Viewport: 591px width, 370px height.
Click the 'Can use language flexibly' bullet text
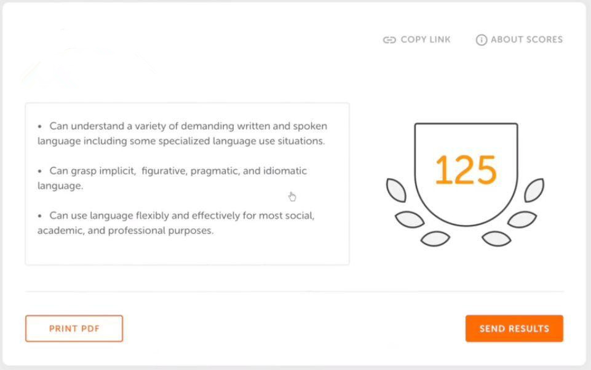(x=176, y=223)
